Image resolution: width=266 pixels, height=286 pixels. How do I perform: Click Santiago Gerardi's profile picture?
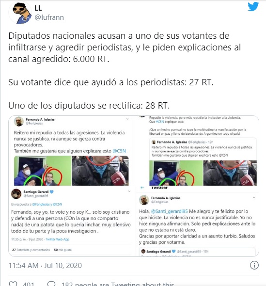coord(16,194)
